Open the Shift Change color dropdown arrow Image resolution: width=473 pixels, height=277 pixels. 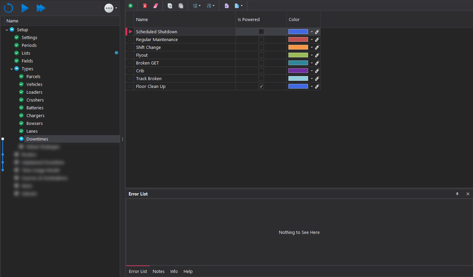pyautogui.click(x=312, y=48)
